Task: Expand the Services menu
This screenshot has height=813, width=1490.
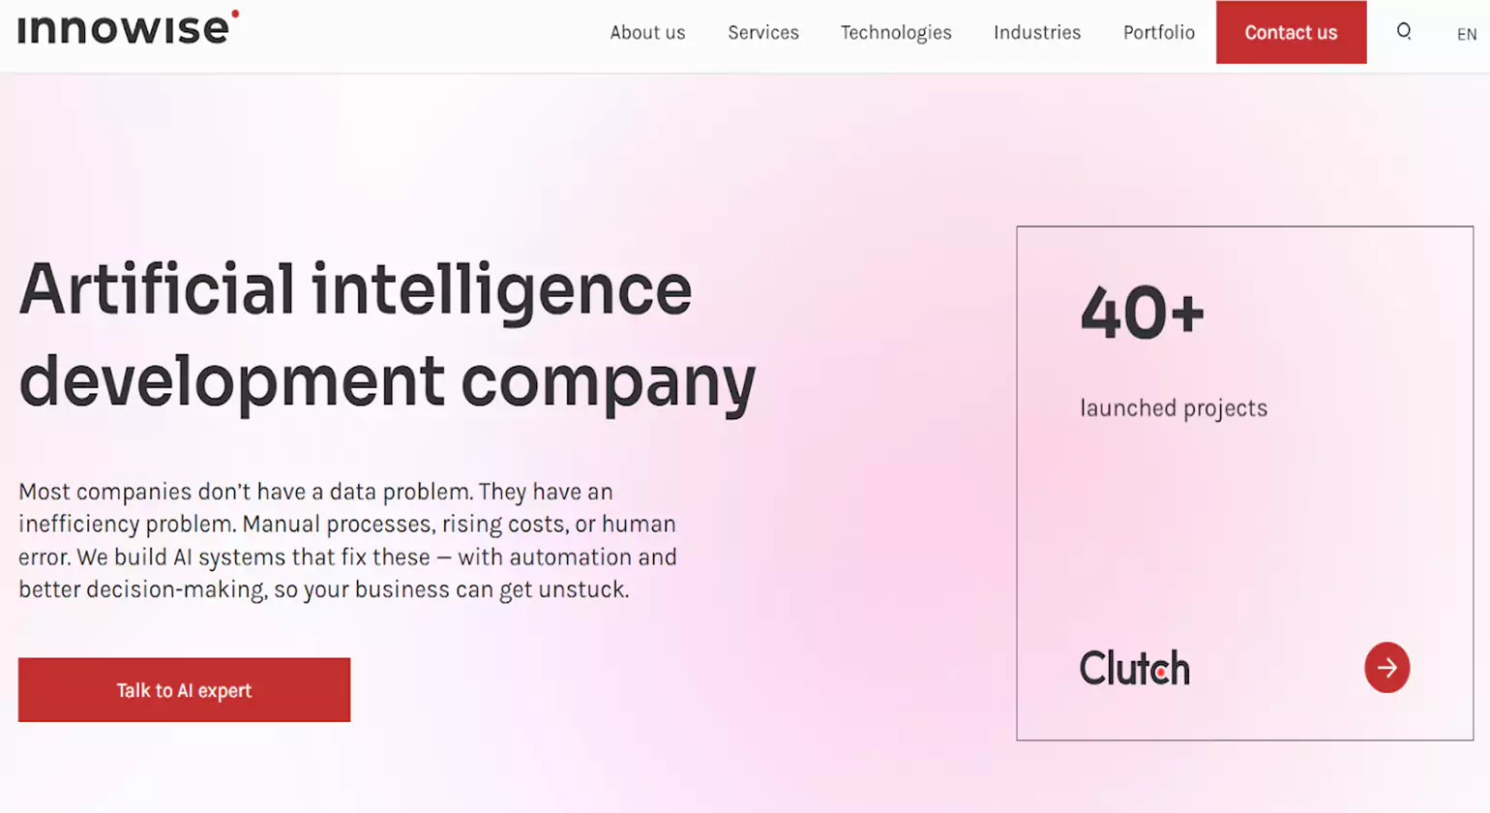Action: coord(763,33)
